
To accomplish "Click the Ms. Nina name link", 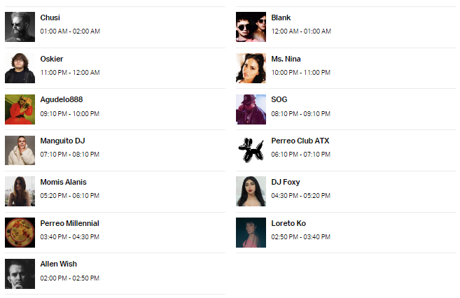I will 286,59.
